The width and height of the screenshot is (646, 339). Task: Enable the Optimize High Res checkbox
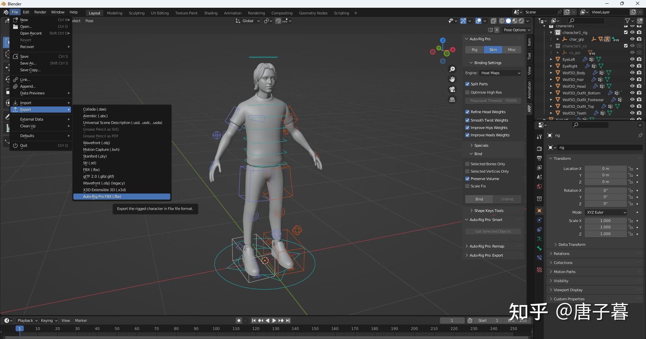(x=467, y=92)
